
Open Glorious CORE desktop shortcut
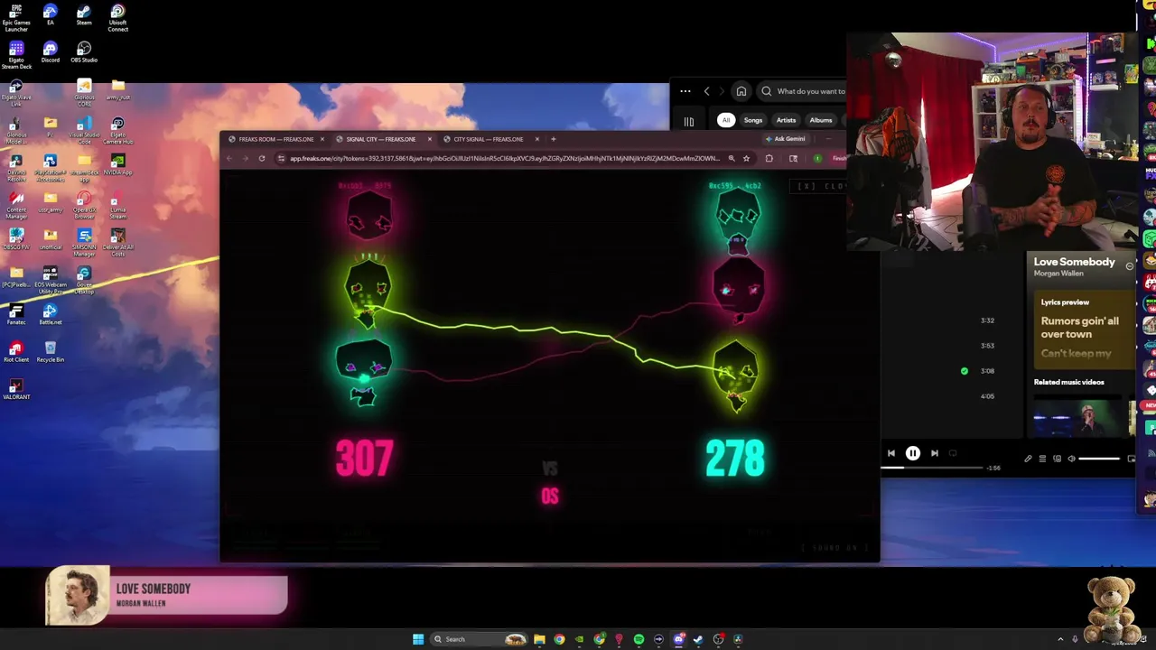tap(84, 93)
